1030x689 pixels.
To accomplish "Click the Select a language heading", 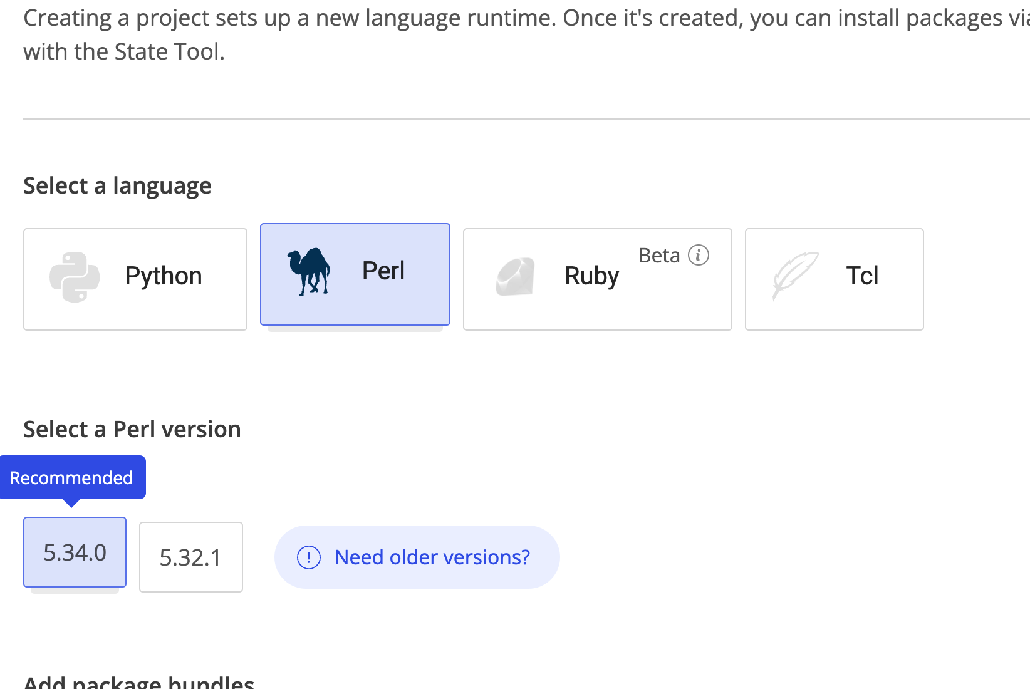I will point(117,186).
